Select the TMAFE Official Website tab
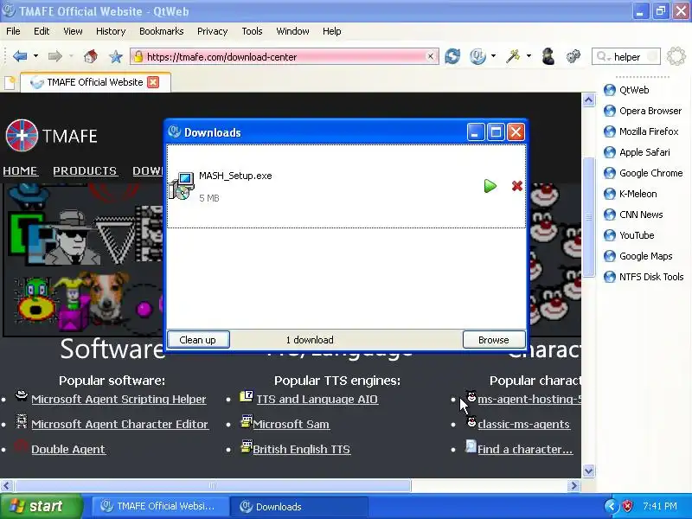This screenshot has height=519, width=692. pos(95,82)
